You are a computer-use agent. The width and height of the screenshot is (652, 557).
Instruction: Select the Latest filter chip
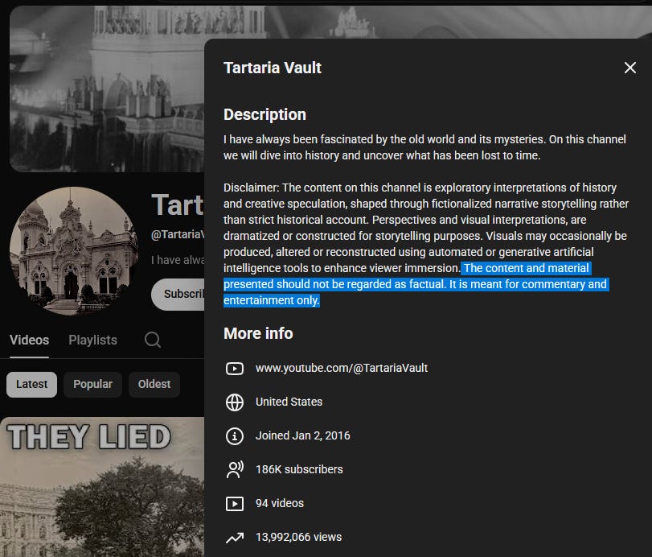point(31,384)
